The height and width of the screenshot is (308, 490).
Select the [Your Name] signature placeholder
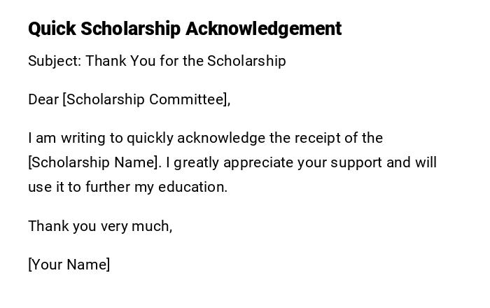(69, 265)
